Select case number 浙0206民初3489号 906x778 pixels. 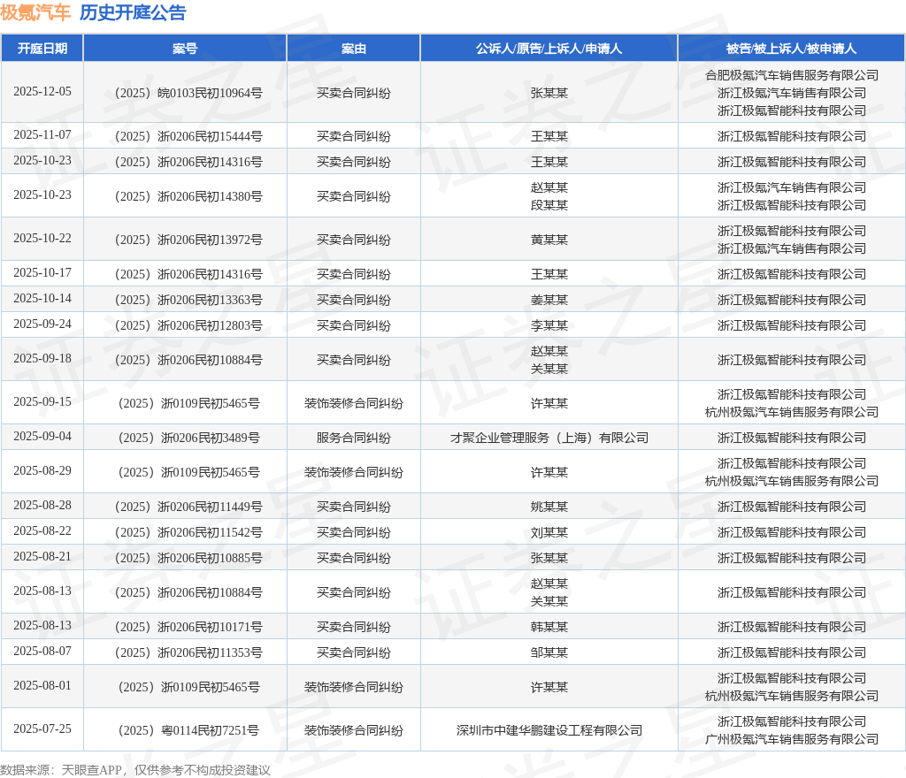tap(185, 438)
